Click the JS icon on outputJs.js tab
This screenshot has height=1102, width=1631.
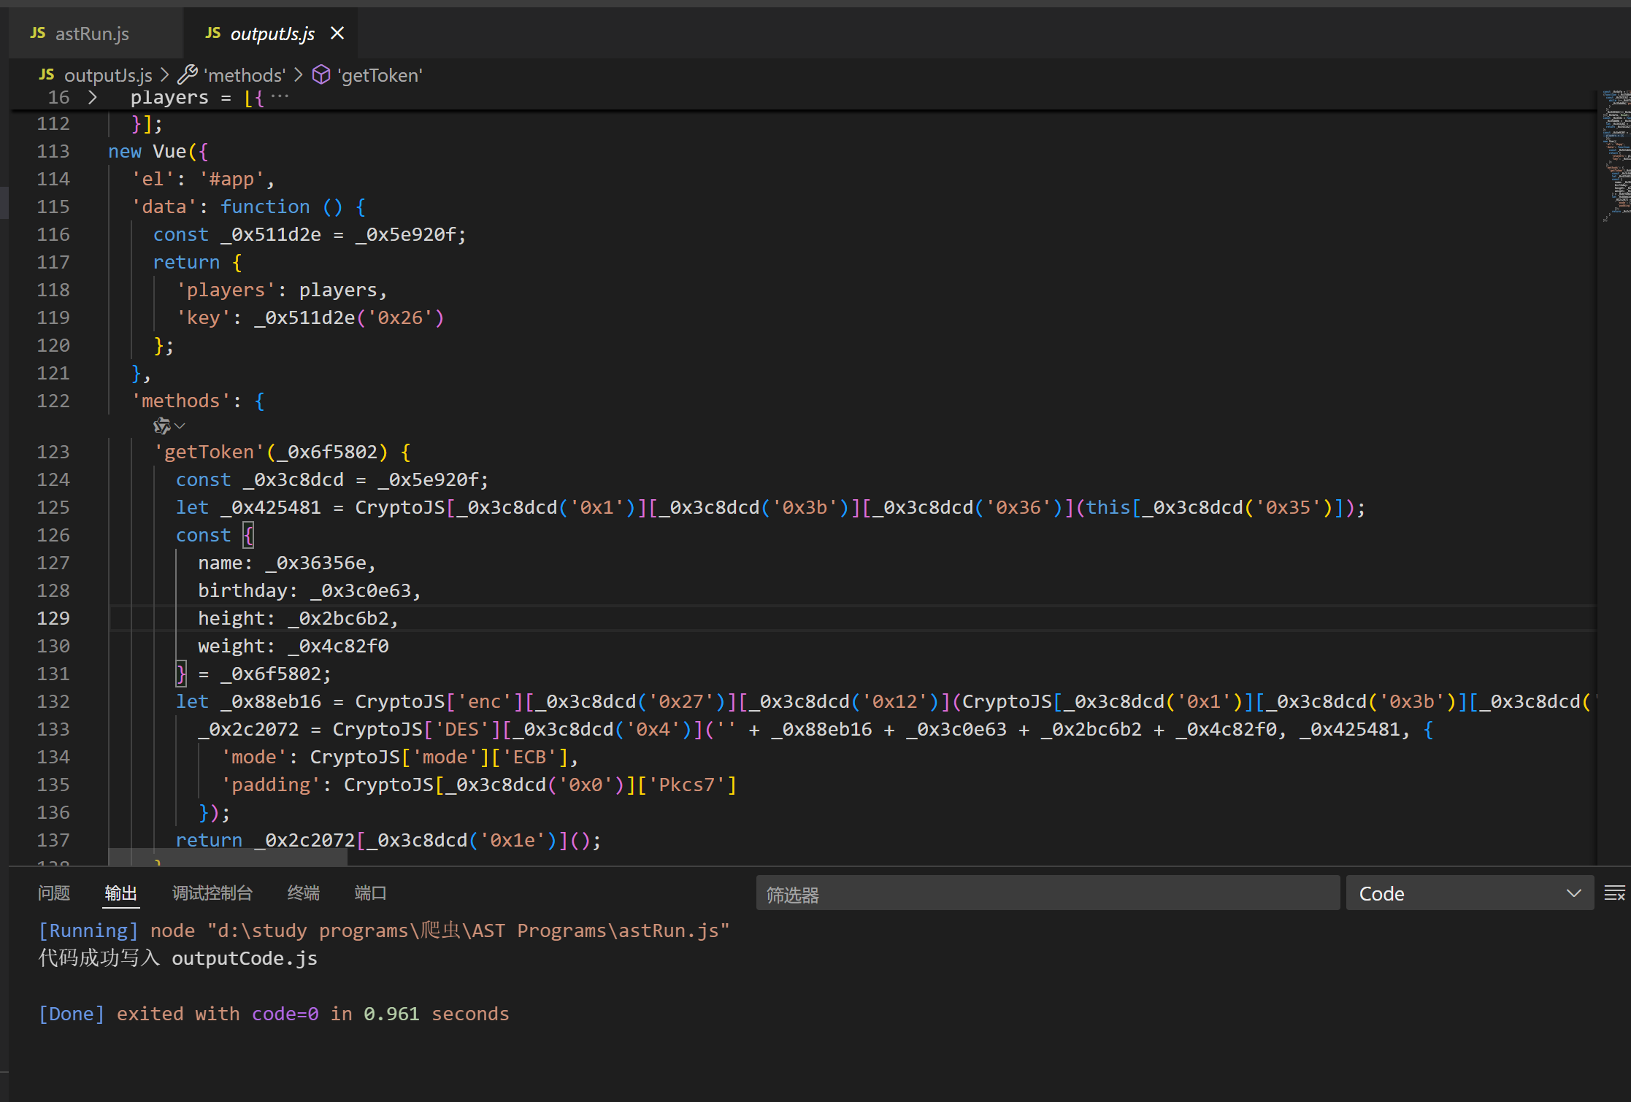[x=213, y=34]
